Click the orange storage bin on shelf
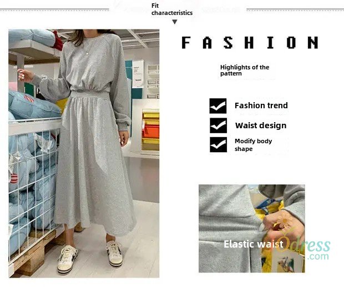The width and height of the screenshot is (344, 287). [x=151, y=132]
